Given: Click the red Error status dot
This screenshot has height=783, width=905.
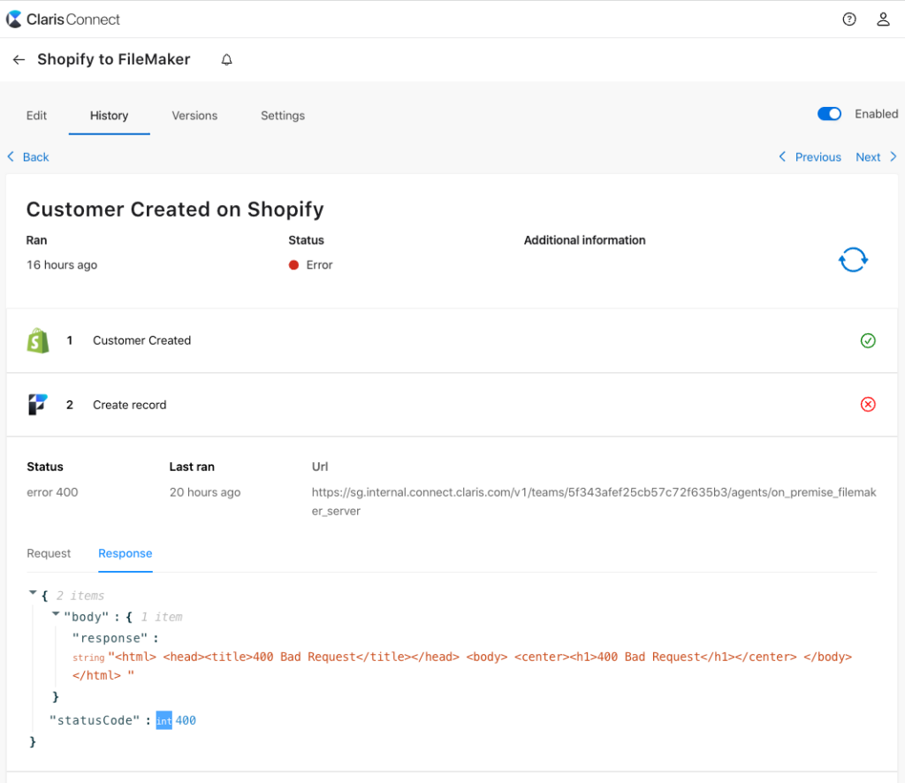Looking at the screenshot, I should pos(293,265).
